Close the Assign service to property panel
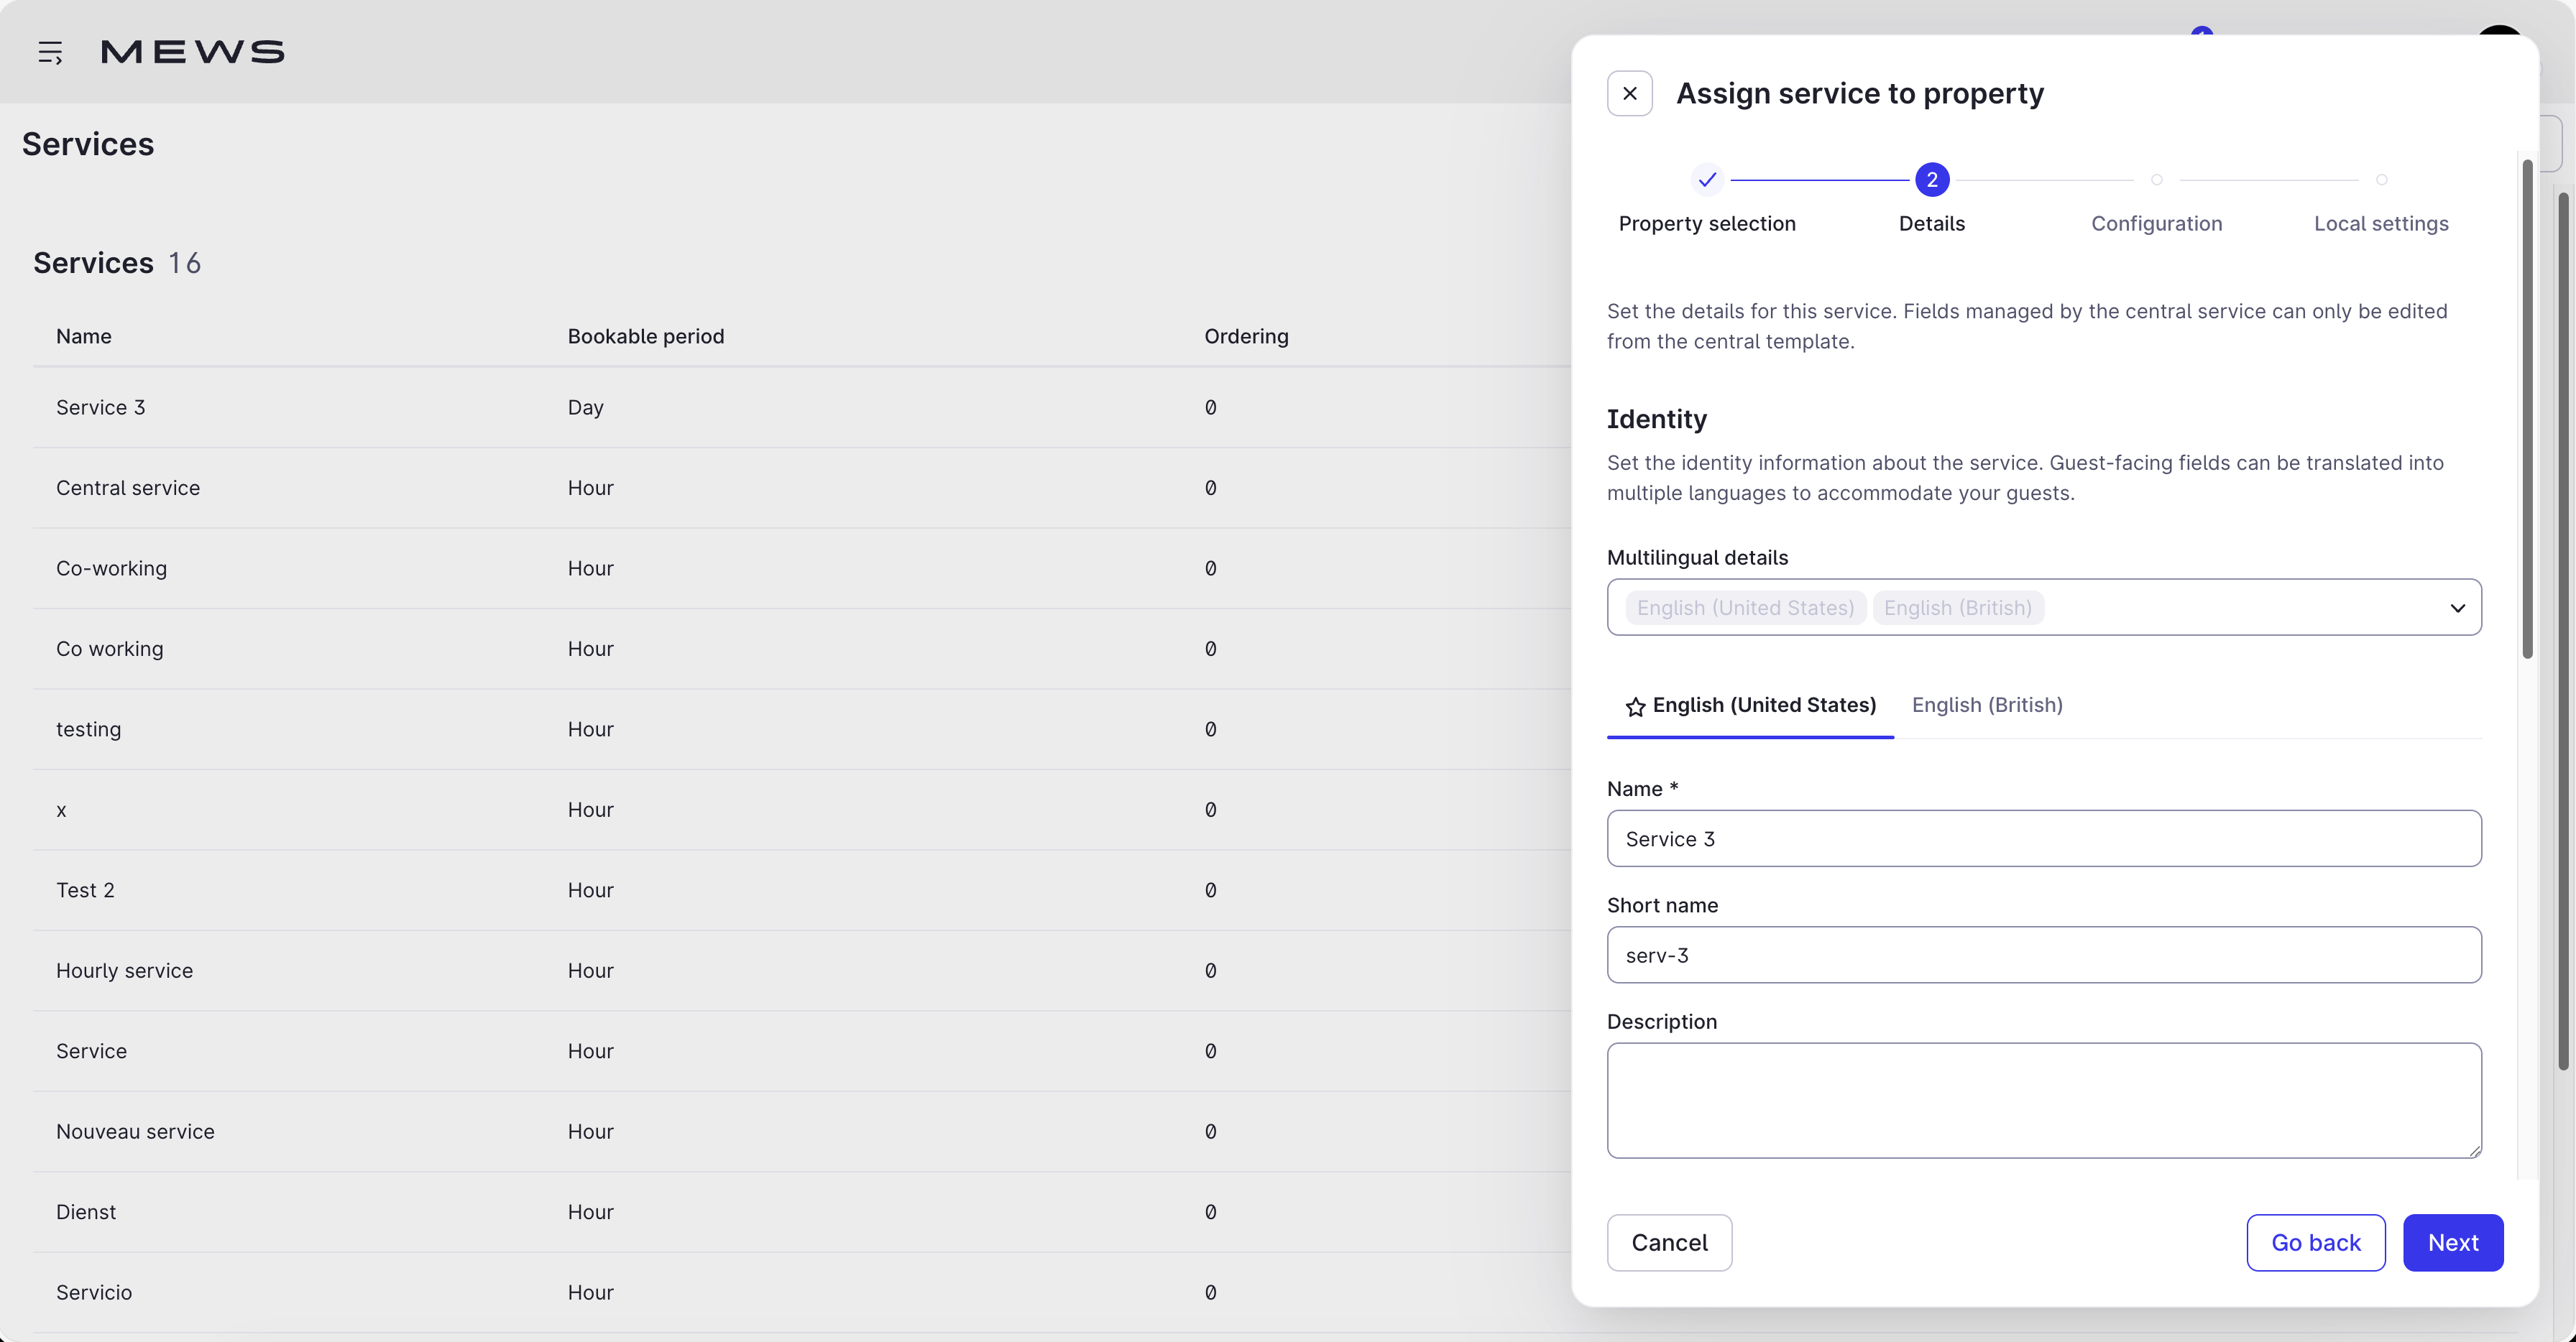The height and width of the screenshot is (1342, 2576). pos(1629,94)
